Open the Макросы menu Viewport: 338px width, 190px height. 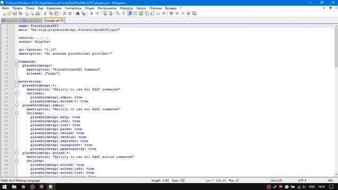pyautogui.click(x=126, y=8)
